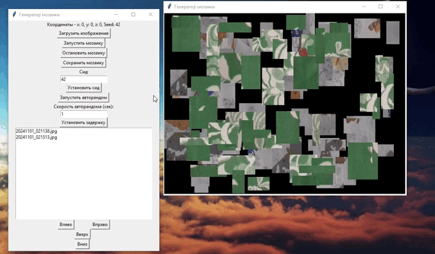Close the control panel window
This screenshot has height=254, width=435.
(151, 14)
